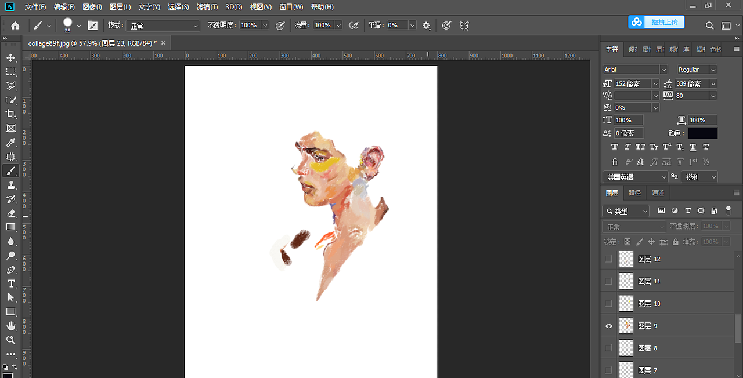Open smoothing options gear icon
743x378 pixels.
coord(427,26)
